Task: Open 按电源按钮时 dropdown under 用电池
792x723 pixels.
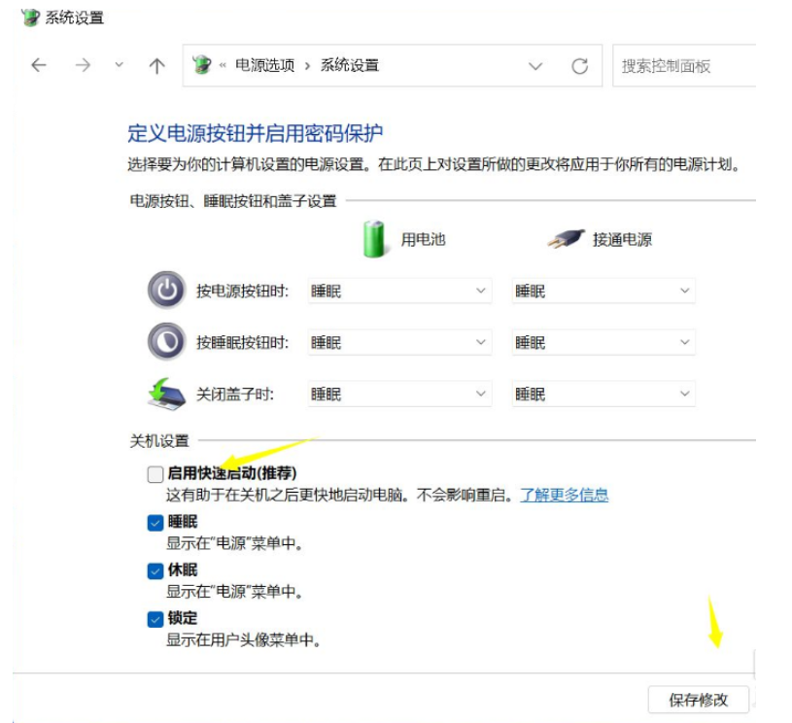Action: pos(399,291)
